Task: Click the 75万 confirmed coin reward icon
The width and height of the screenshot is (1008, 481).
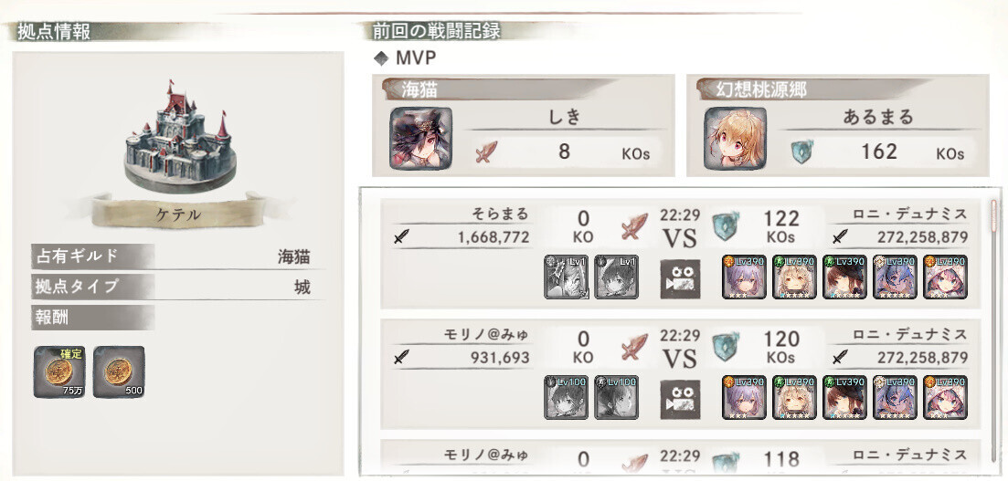Action: tap(59, 371)
